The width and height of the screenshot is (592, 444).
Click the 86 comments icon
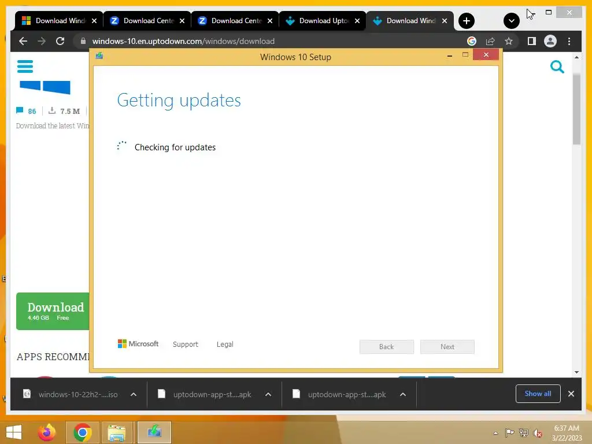point(20,110)
